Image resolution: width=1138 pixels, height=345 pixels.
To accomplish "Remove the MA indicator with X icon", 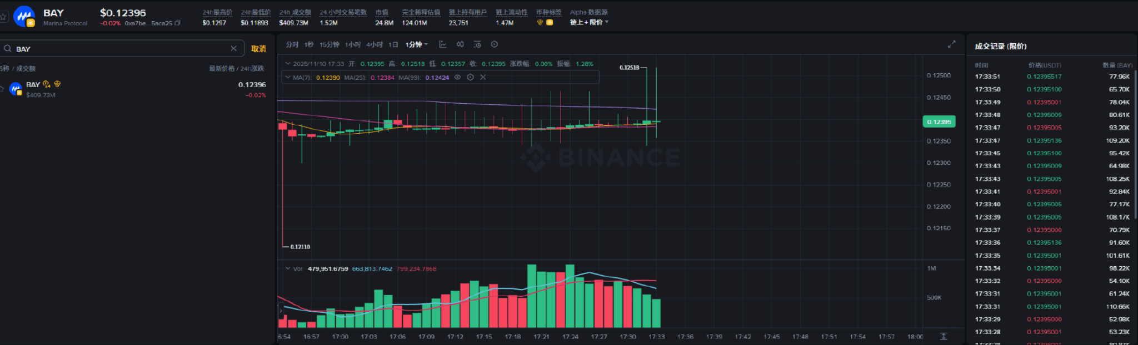I will click(483, 78).
